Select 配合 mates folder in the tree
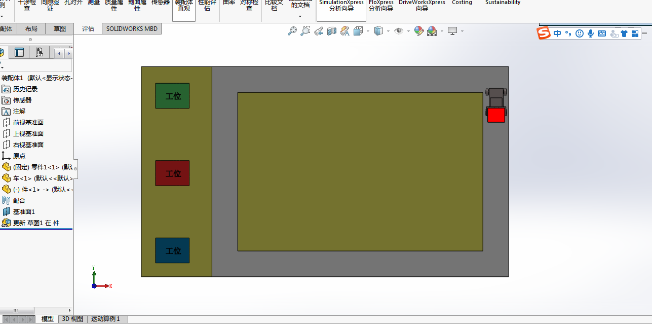The image size is (652, 324). pyautogui.click(x=19, y=201)
